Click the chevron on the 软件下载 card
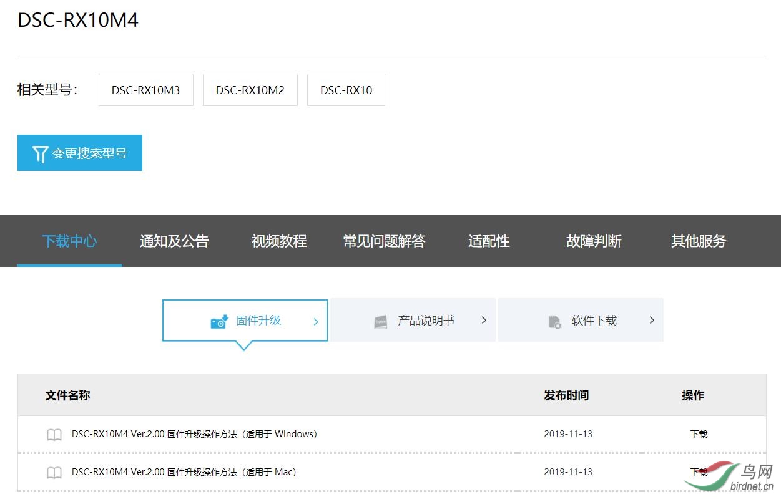Screen dimensions: 781x502 652,320
